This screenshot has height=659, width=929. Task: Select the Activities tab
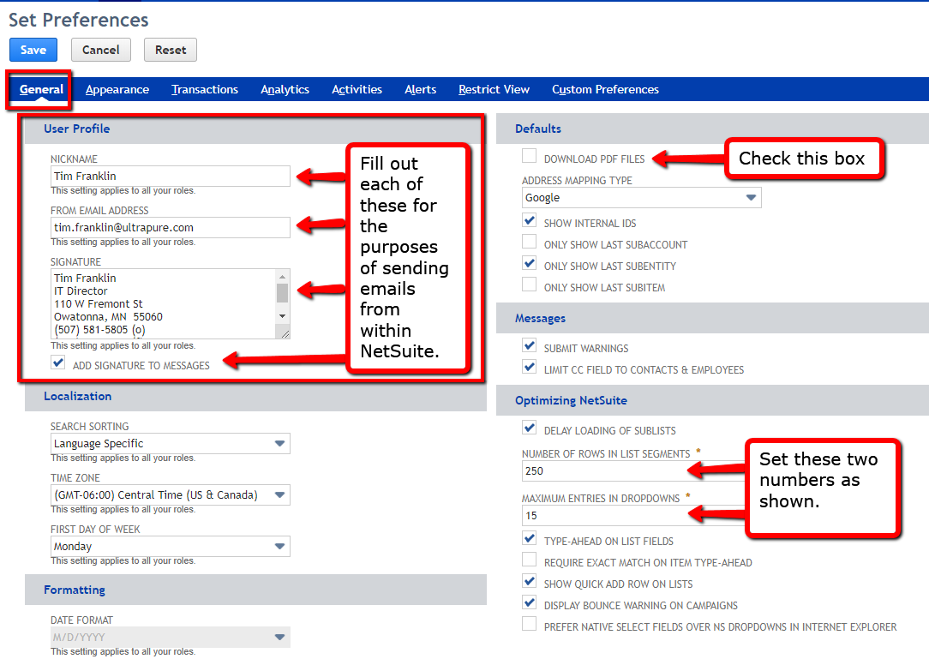point(357,89)
